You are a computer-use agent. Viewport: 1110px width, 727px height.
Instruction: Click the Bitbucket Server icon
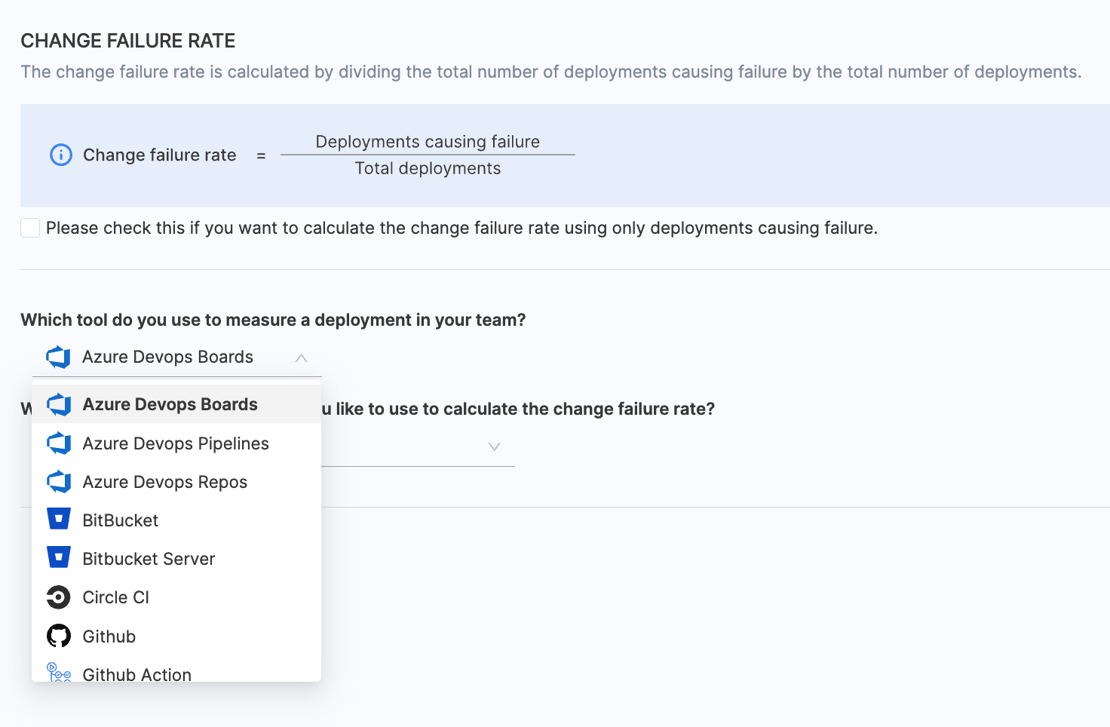click(59, 558)
